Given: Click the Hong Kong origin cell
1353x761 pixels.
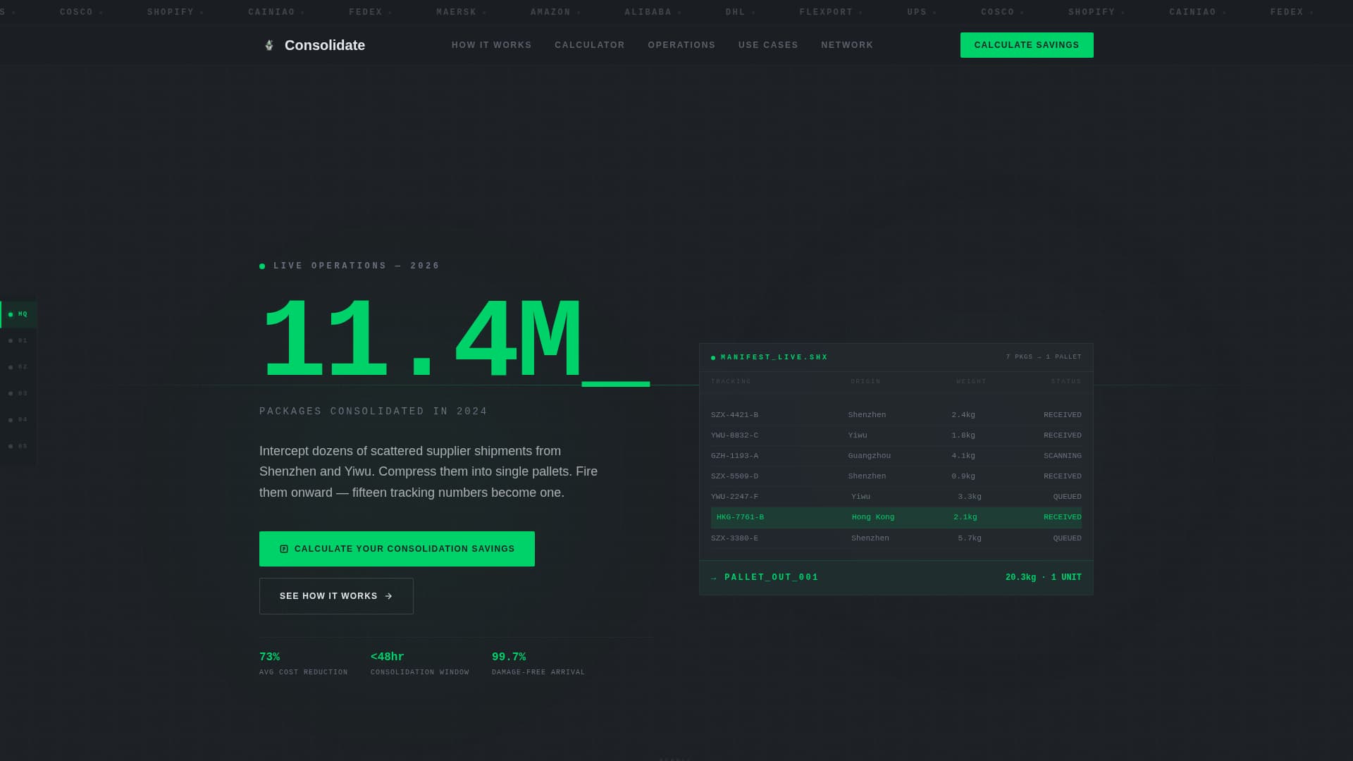Looking at the screenshot, I should (873, 517).
